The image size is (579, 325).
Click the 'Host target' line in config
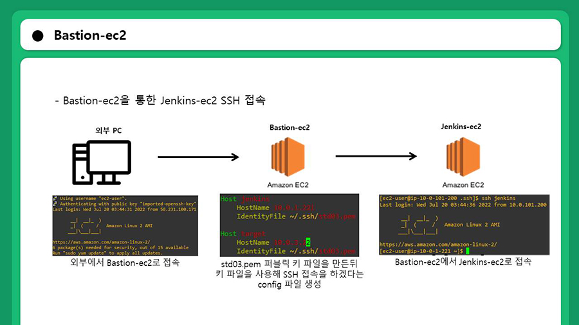[x=243, y=234]
